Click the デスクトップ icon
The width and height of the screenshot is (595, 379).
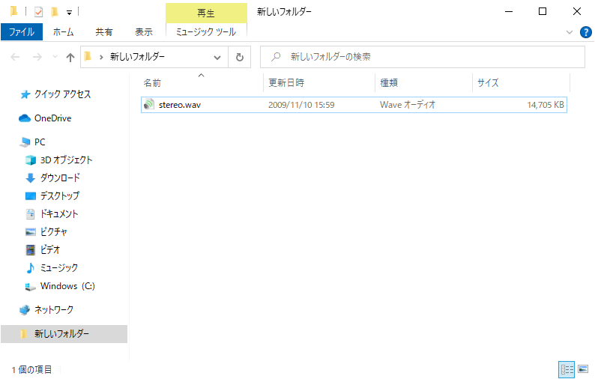pos(31,196)
